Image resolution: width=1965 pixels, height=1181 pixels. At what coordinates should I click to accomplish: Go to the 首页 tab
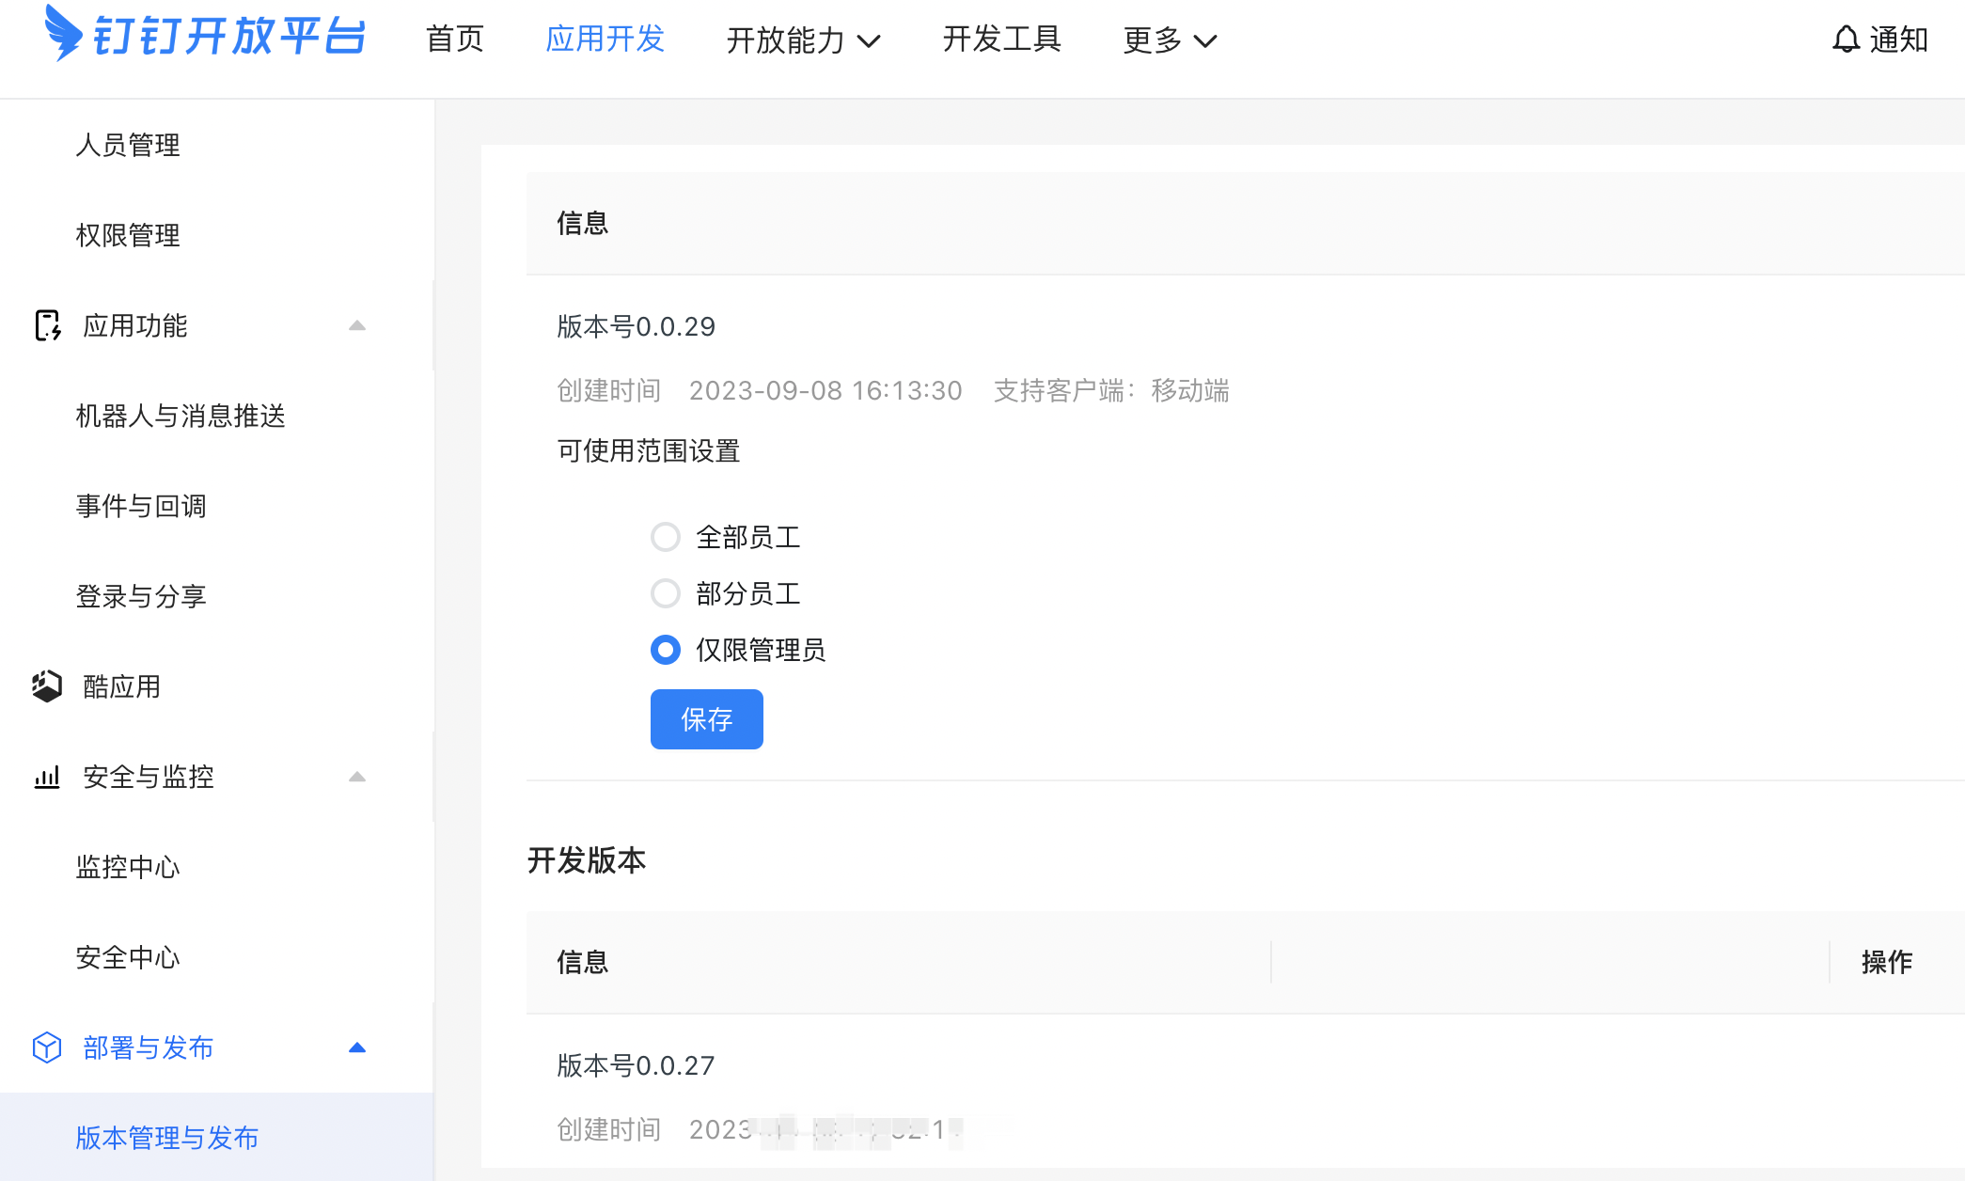pos(455,39)
